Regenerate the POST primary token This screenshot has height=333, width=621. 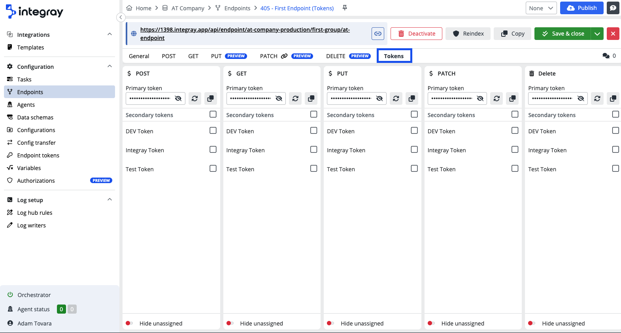tap(194, 98)
